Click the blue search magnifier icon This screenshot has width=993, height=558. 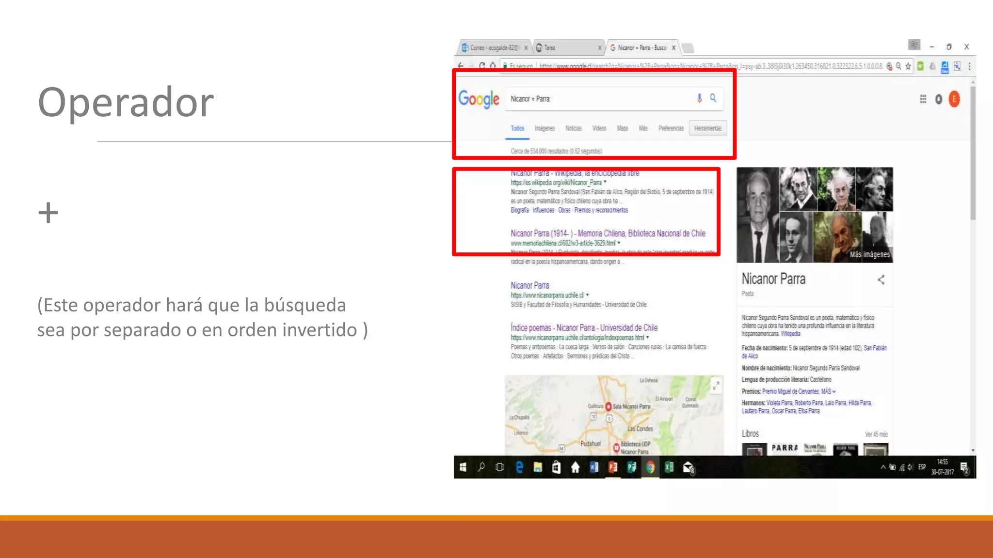[x=713, y=98]
